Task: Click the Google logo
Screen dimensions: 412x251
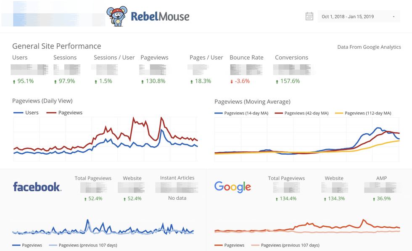Action: point(232,187)
